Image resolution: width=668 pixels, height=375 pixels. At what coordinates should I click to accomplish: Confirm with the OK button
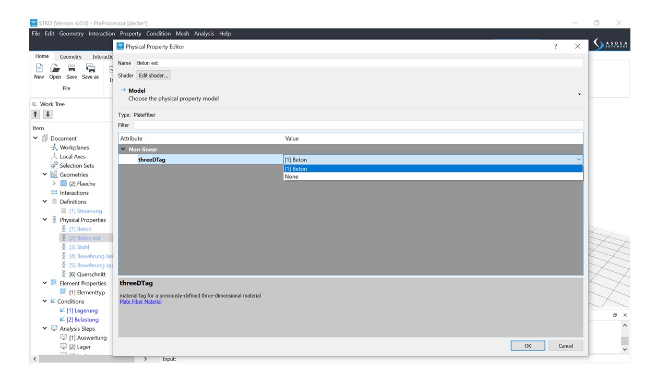pyautogui.click(x=528, y=346)
